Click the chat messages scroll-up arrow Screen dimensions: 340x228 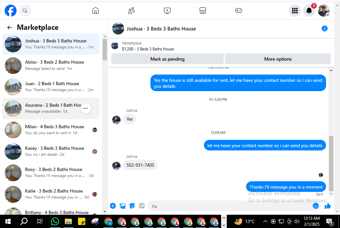(x=331, y=70)
